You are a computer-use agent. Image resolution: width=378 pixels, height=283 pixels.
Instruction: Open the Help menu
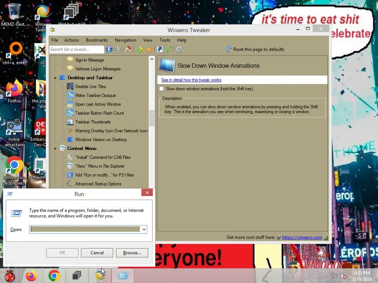pos(182,40)
